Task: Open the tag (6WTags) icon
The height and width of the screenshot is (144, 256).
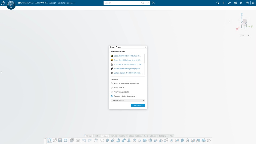Action: coord(153,3)
